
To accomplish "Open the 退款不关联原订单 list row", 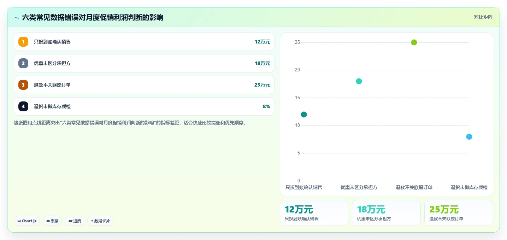I will pos(144,85).
